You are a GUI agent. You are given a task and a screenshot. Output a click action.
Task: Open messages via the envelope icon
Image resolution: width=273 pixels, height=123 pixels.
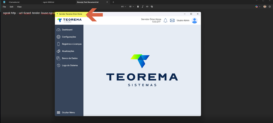tap(172, 20)
